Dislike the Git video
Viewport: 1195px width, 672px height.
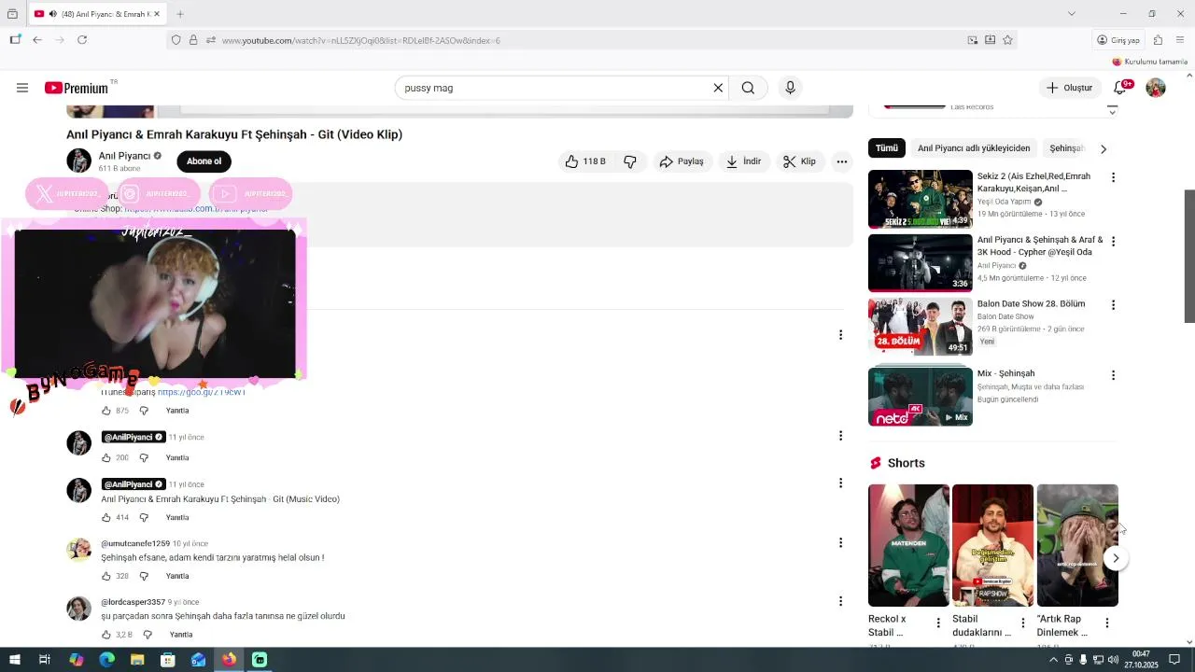630,161
